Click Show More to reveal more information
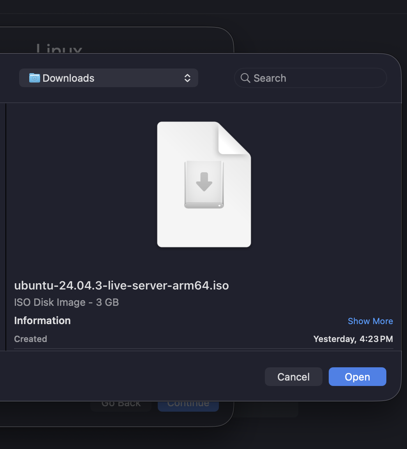Image resolution: width=407 pixels, height=449 pixels. tap(370, 321)
